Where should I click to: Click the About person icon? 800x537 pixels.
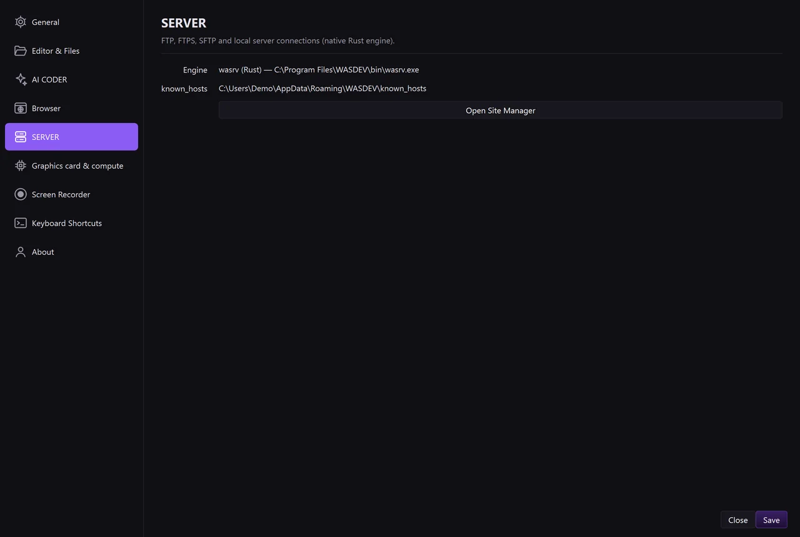click(21, 252)
